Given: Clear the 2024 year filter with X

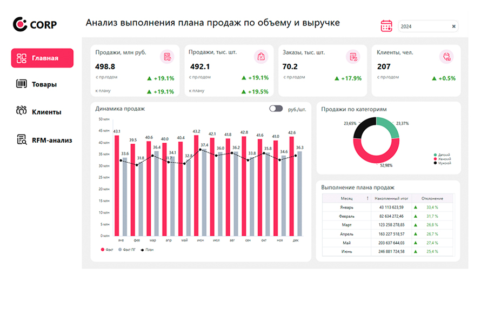Looking at the screenshot, I should pos(454,26).
